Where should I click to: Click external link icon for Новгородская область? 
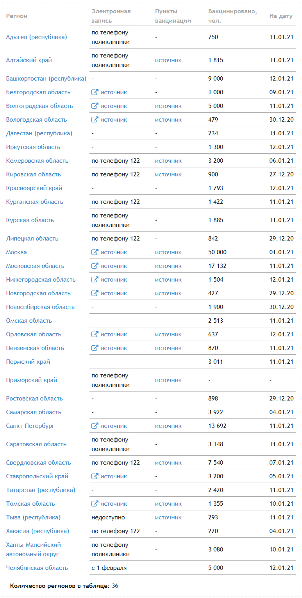95,293
